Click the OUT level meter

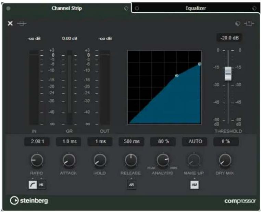[105, 87]
